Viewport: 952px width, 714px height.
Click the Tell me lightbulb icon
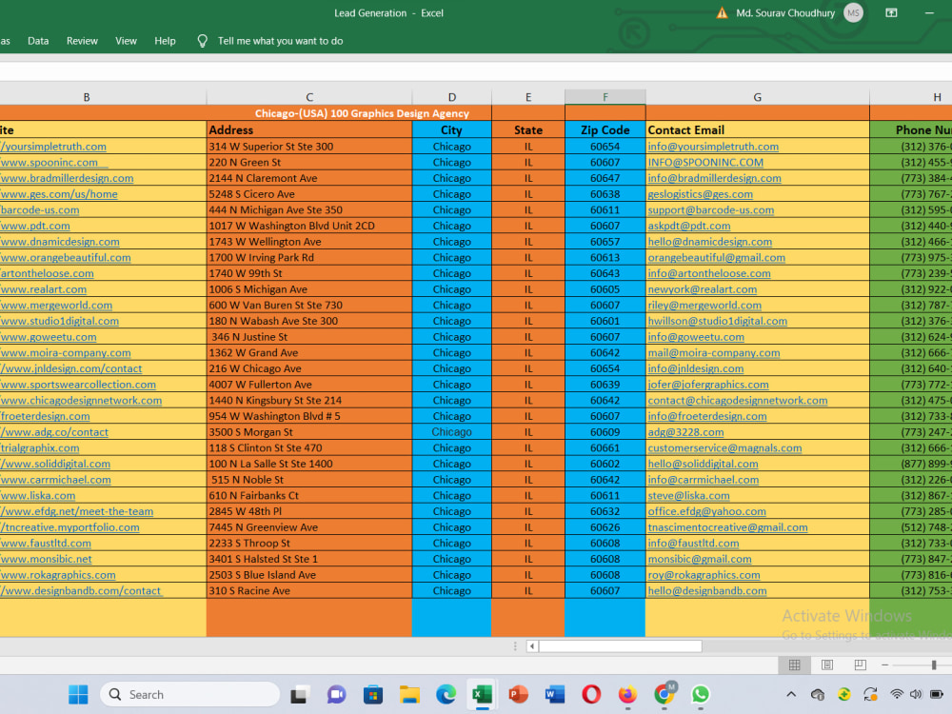pyautogui.click(x=202, y=41)
